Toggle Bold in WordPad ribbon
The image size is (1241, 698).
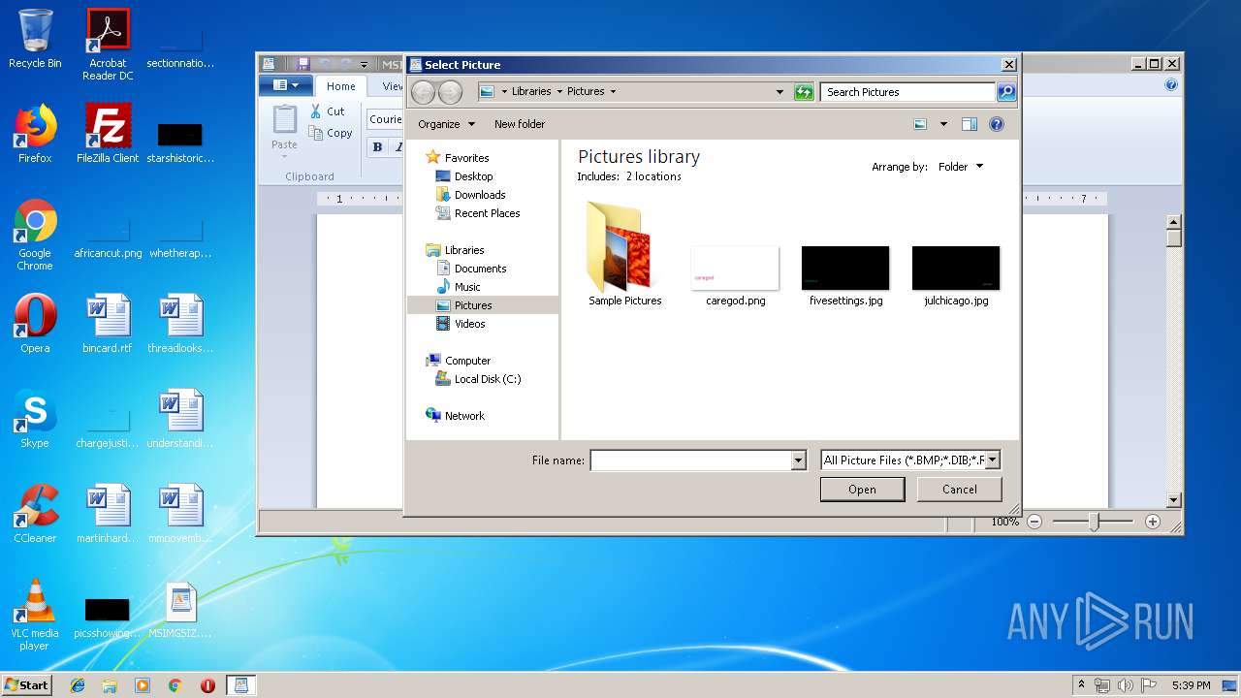tap(377, 147)
